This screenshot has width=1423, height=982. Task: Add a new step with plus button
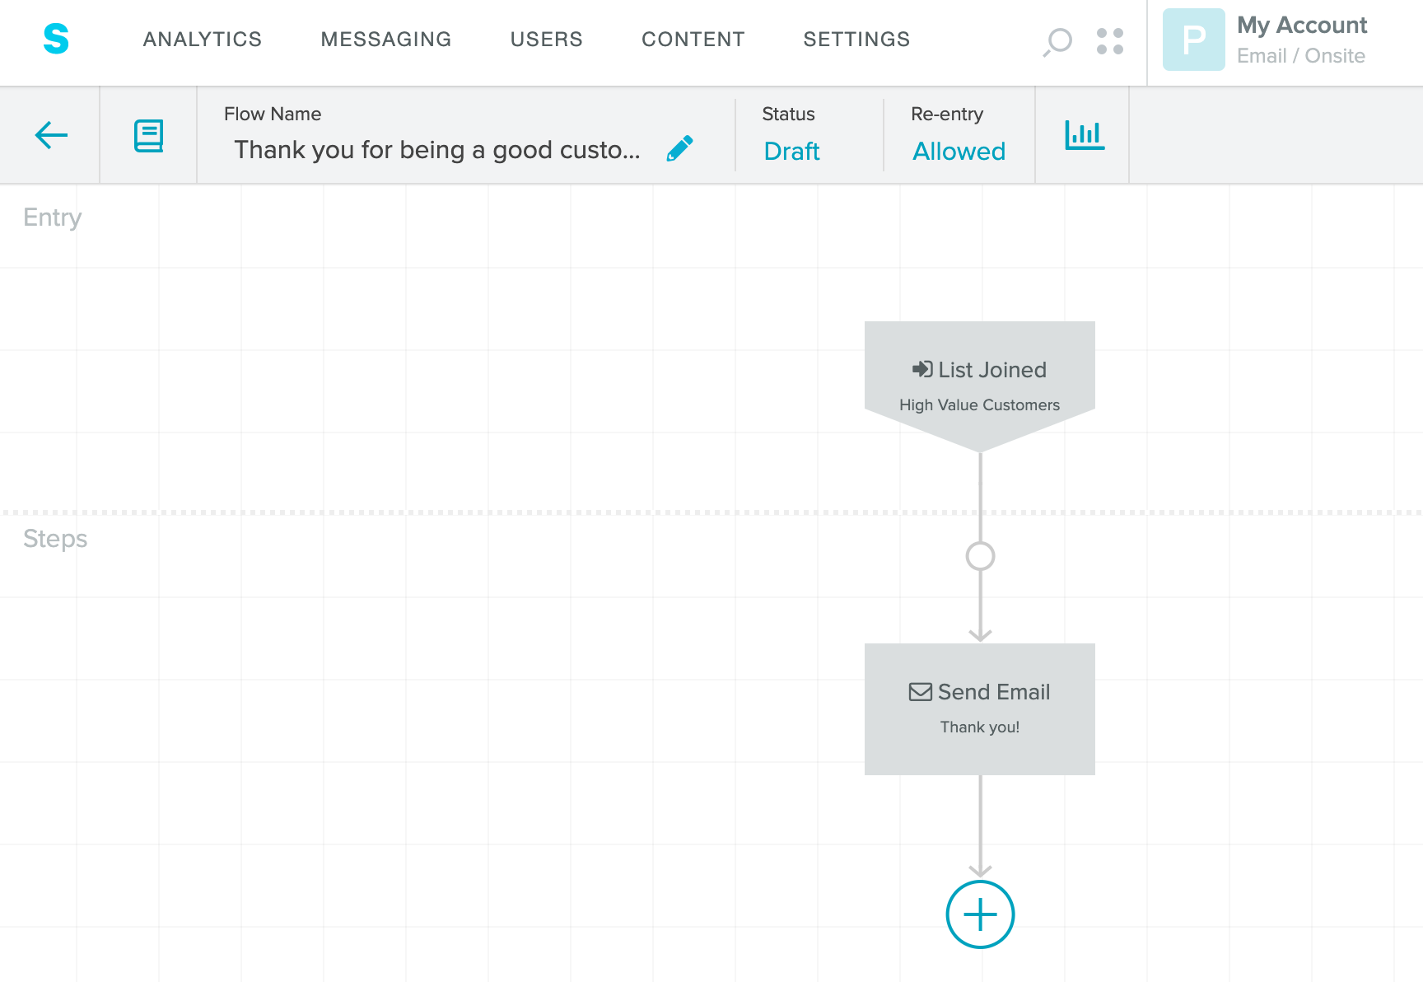(980, 914)
